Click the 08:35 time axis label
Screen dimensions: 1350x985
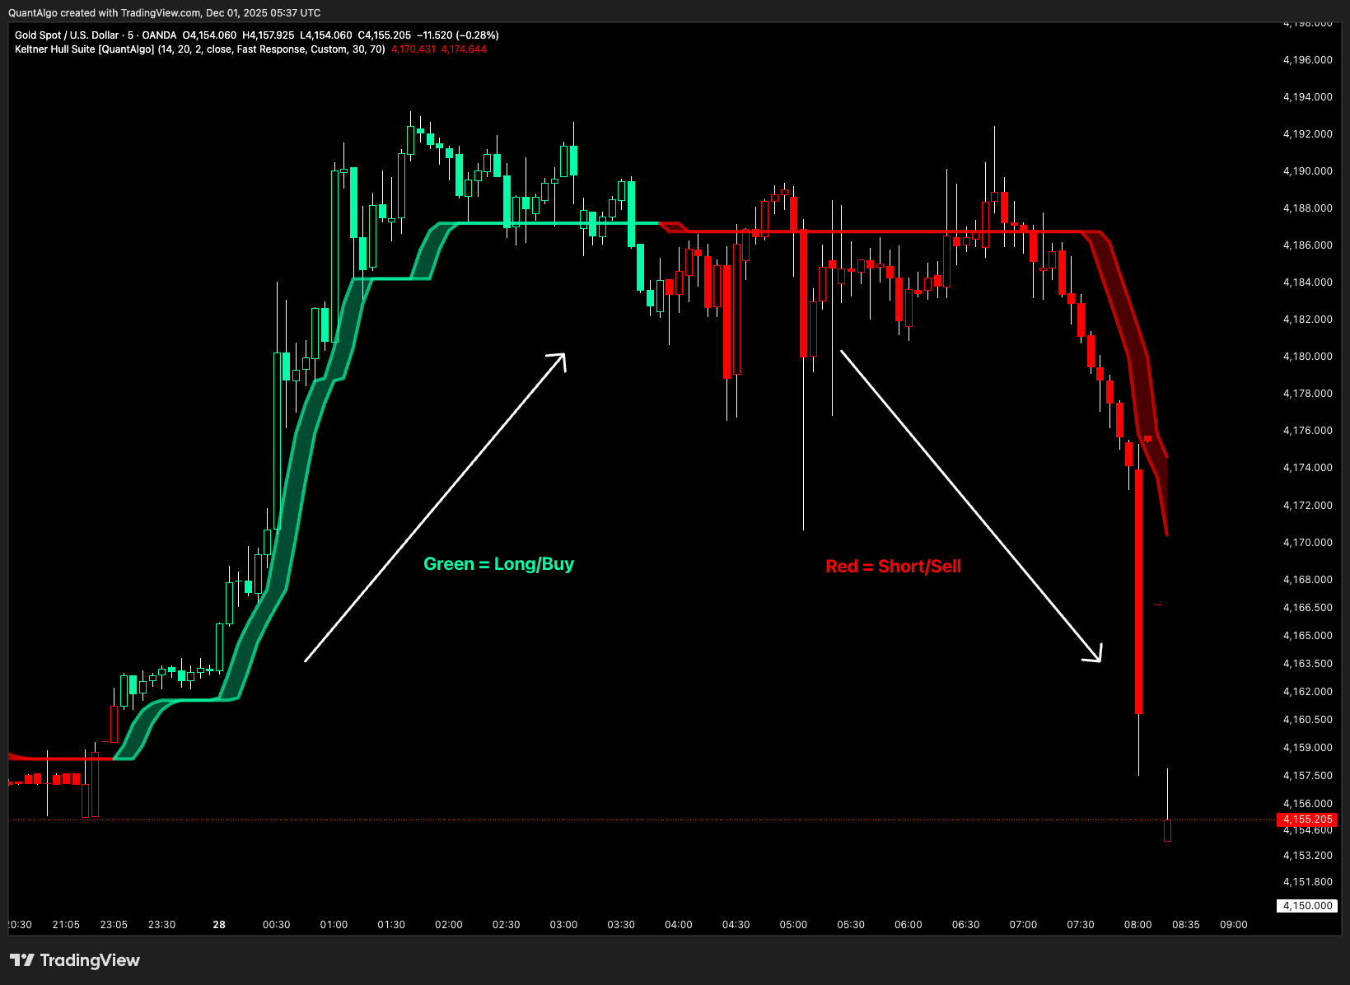[x=1186, y=925]
